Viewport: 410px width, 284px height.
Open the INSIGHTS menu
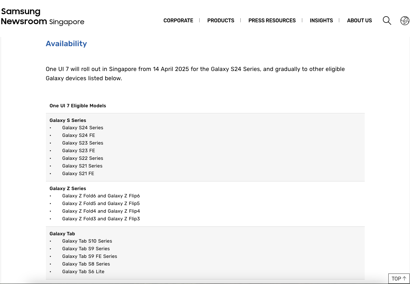click(321, 20)
